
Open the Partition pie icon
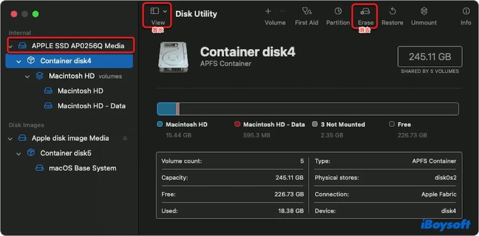point(338,11)
